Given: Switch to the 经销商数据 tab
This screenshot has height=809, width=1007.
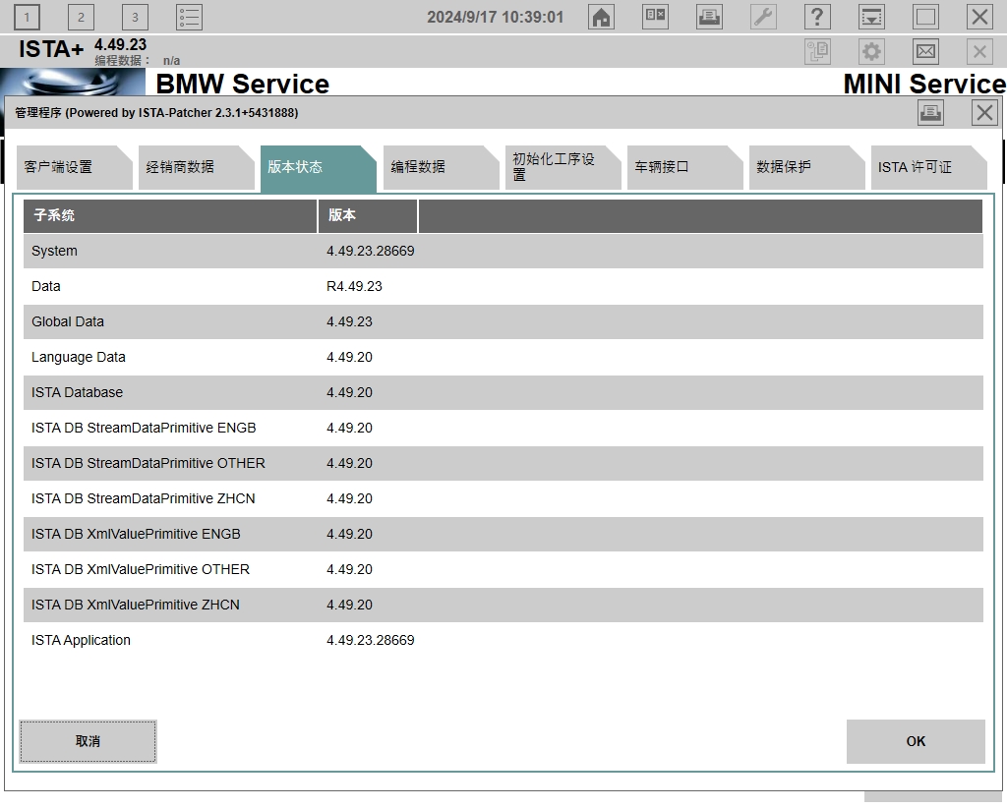Looking at the screenshot, I should click(197, 167).
